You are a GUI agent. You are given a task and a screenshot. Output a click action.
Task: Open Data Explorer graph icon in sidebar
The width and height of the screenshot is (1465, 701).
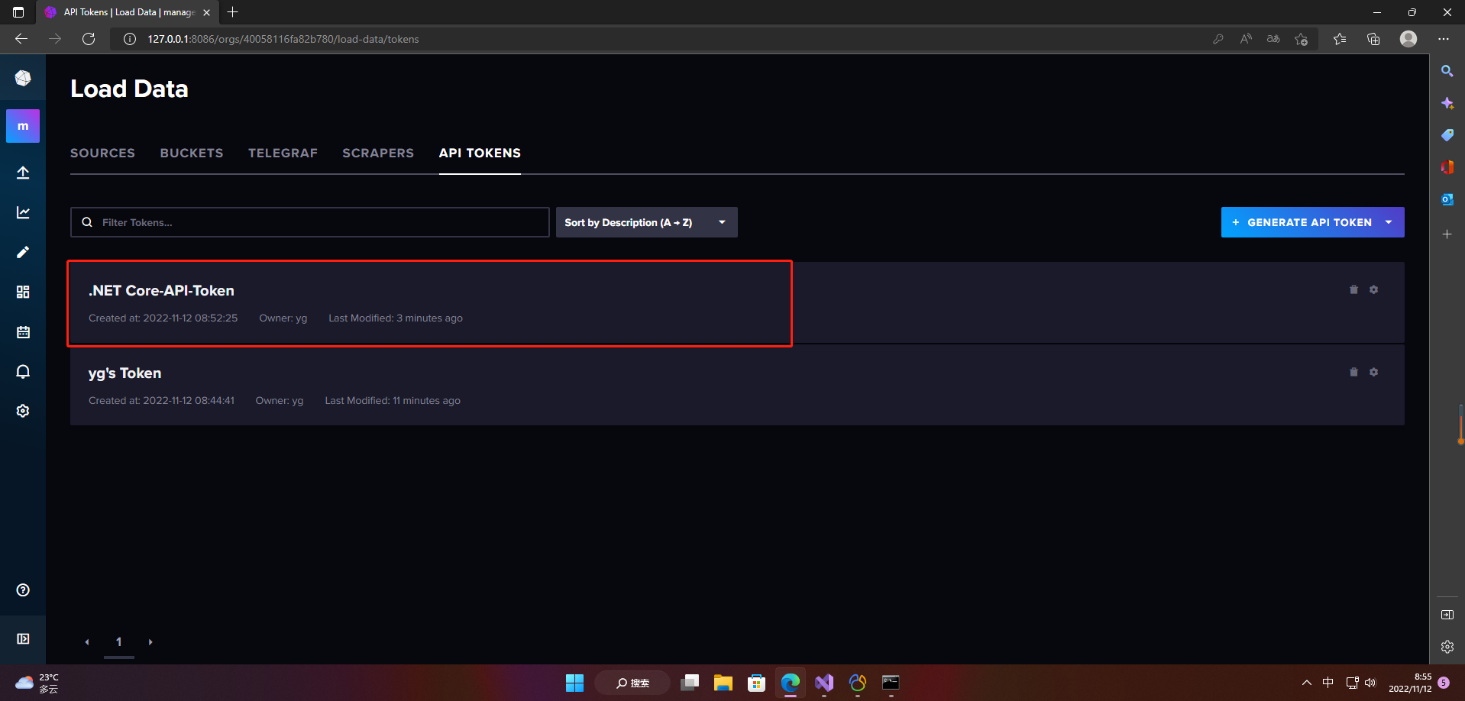coord(23,212)
